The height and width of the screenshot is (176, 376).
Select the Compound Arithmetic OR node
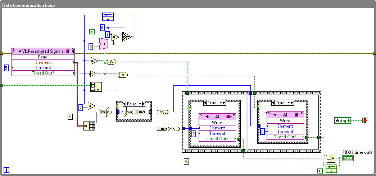point(330,158)
